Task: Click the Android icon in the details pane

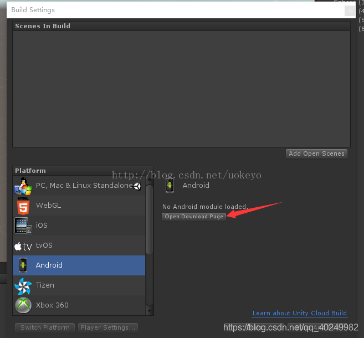Action: coord(170,185)
